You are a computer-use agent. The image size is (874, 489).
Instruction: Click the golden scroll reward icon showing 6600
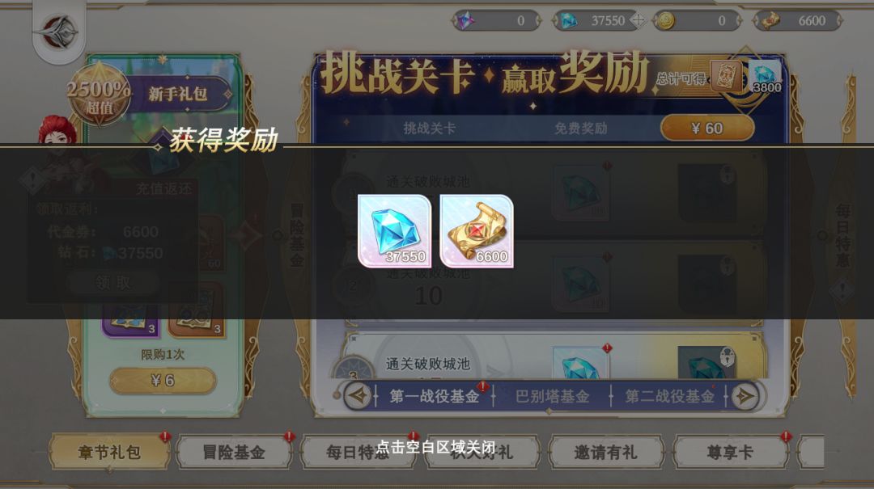point(477,231)
